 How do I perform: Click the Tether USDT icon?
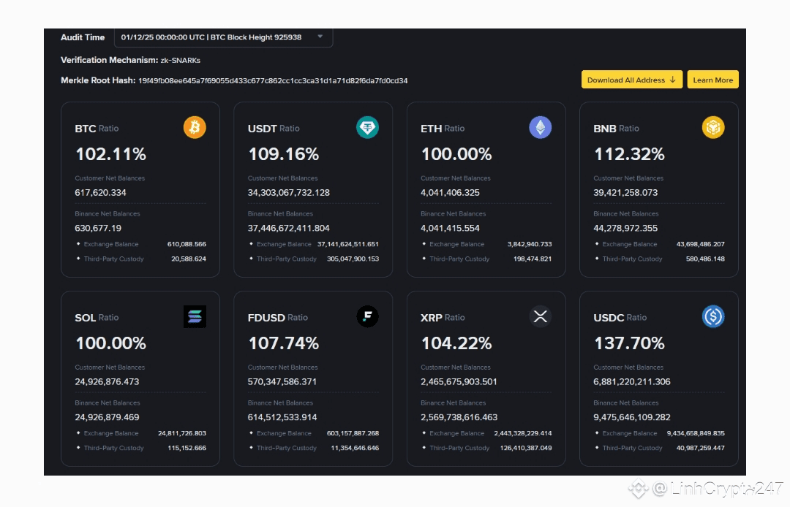point(367,127)
